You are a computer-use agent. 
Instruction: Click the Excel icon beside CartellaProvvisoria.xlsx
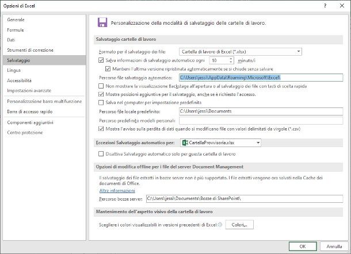click(x=185, y=143)
